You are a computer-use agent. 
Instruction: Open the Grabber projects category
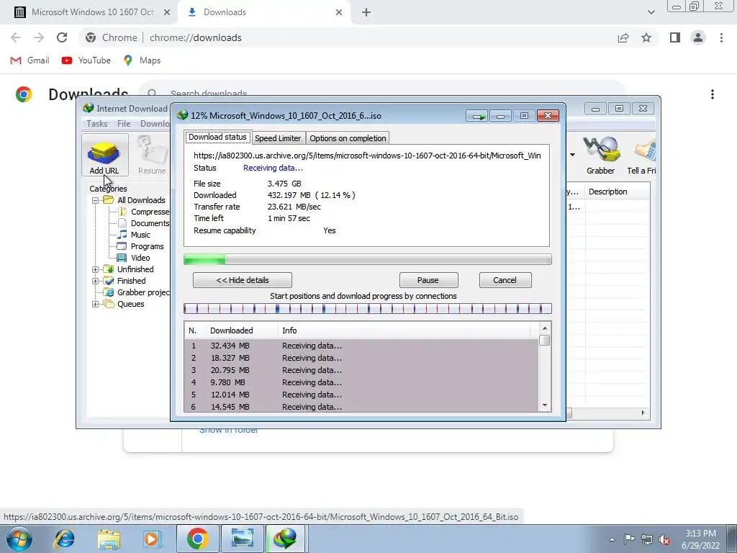coord(143,292)
